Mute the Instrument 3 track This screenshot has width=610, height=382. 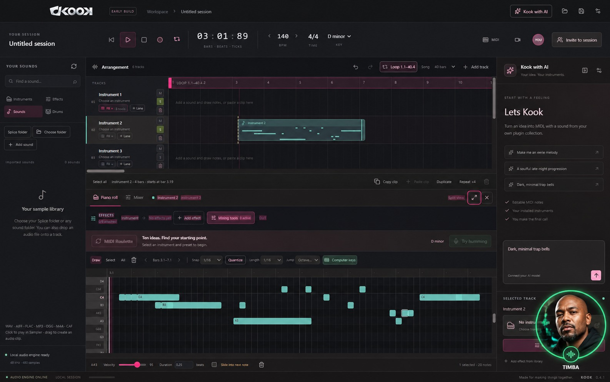160,149
